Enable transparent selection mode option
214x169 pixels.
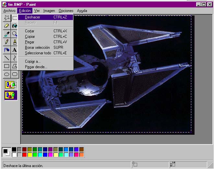11,95
